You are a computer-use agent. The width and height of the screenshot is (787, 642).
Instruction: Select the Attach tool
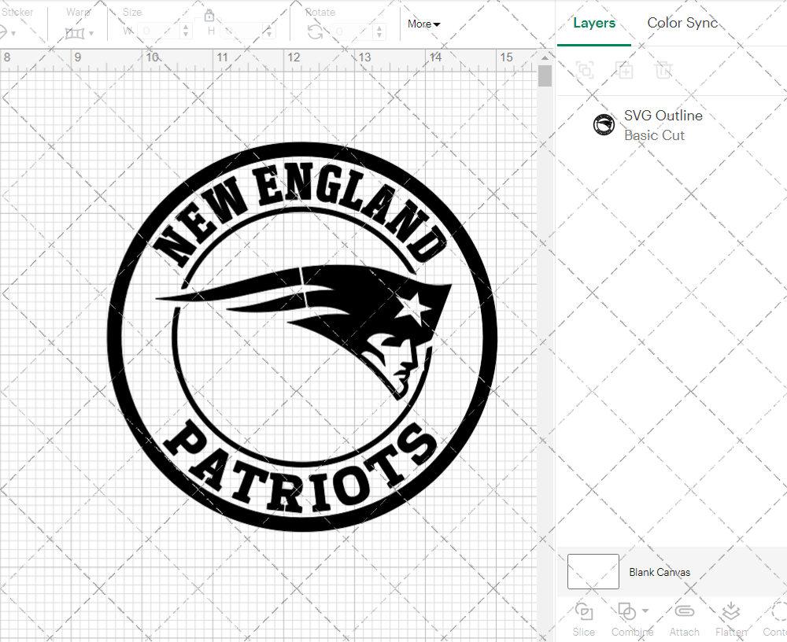[684, 618]
